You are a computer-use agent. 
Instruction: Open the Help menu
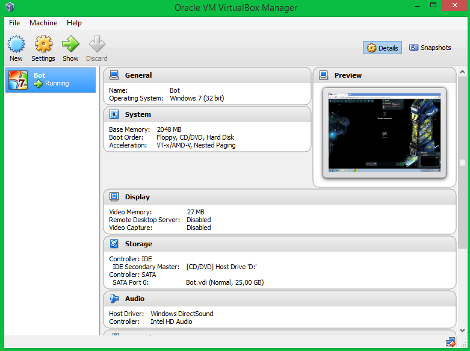(x=74, y=23)
